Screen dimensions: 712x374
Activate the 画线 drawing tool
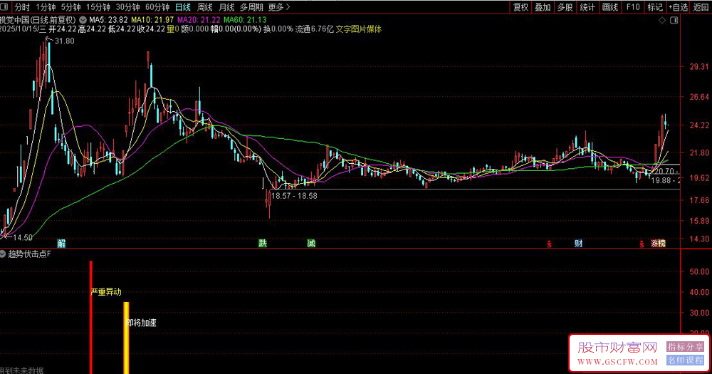click(x=610, y=7)
